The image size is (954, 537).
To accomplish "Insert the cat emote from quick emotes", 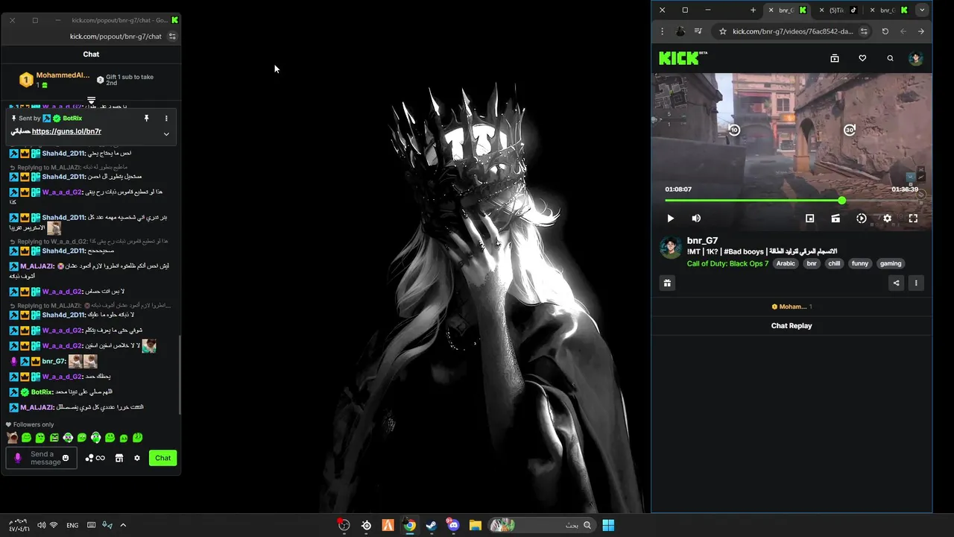I will click(x=12, y=438).
